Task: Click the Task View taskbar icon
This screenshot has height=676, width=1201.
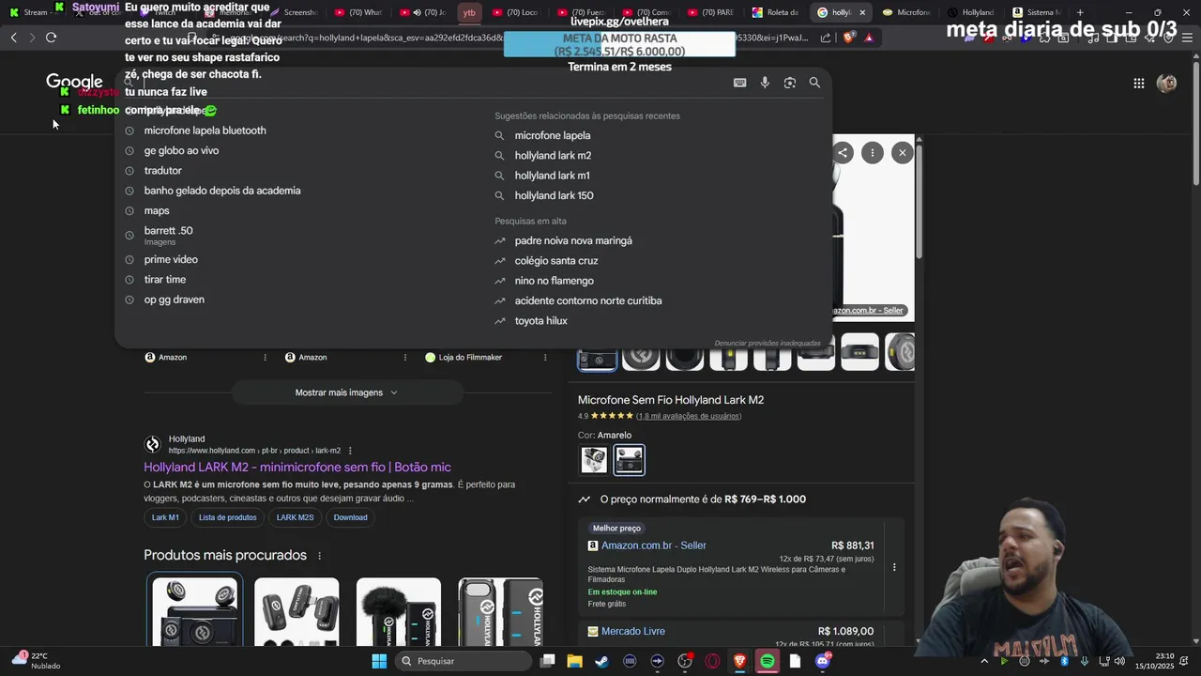Action: coord(547,661)
